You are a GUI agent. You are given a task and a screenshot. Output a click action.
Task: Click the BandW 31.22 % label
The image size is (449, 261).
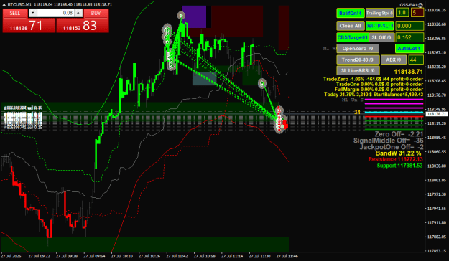click(398, 153)
